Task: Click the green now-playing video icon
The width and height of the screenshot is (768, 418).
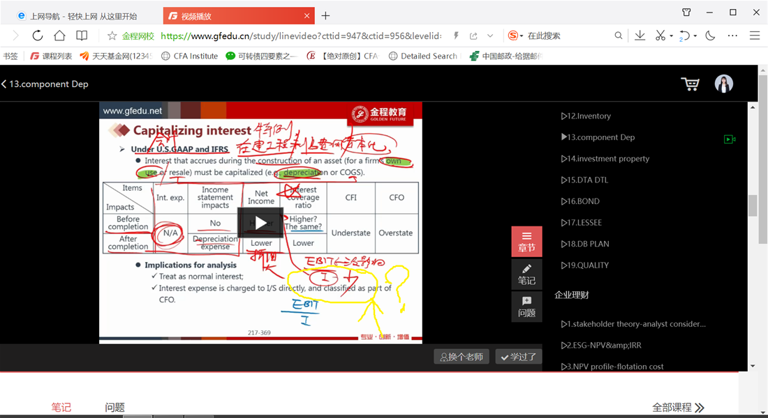Action: pyautogui.click(x=730, y=139)
